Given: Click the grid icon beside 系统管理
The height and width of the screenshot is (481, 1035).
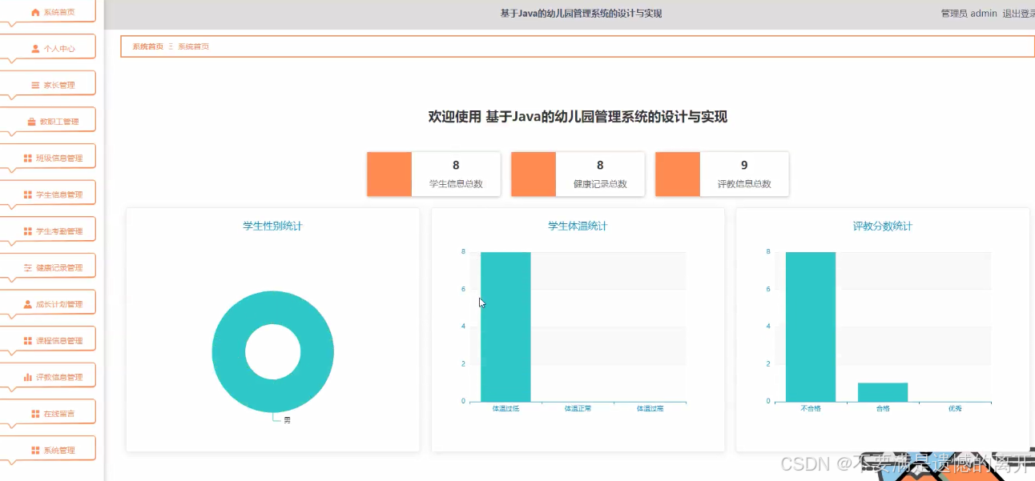Looking at the screenshot, I should pos(35,451).
